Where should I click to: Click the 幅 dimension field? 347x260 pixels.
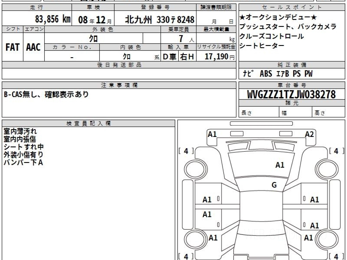pos(296,112)
